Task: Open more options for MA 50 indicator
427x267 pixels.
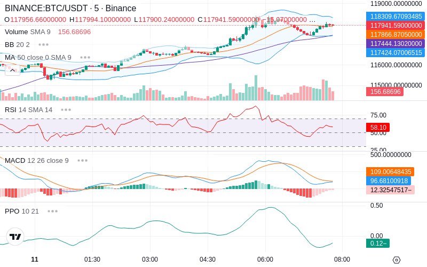Action: pos(85,58)
